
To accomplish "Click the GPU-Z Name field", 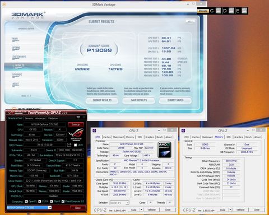I will pyautogui.click(x=45, y=124).
